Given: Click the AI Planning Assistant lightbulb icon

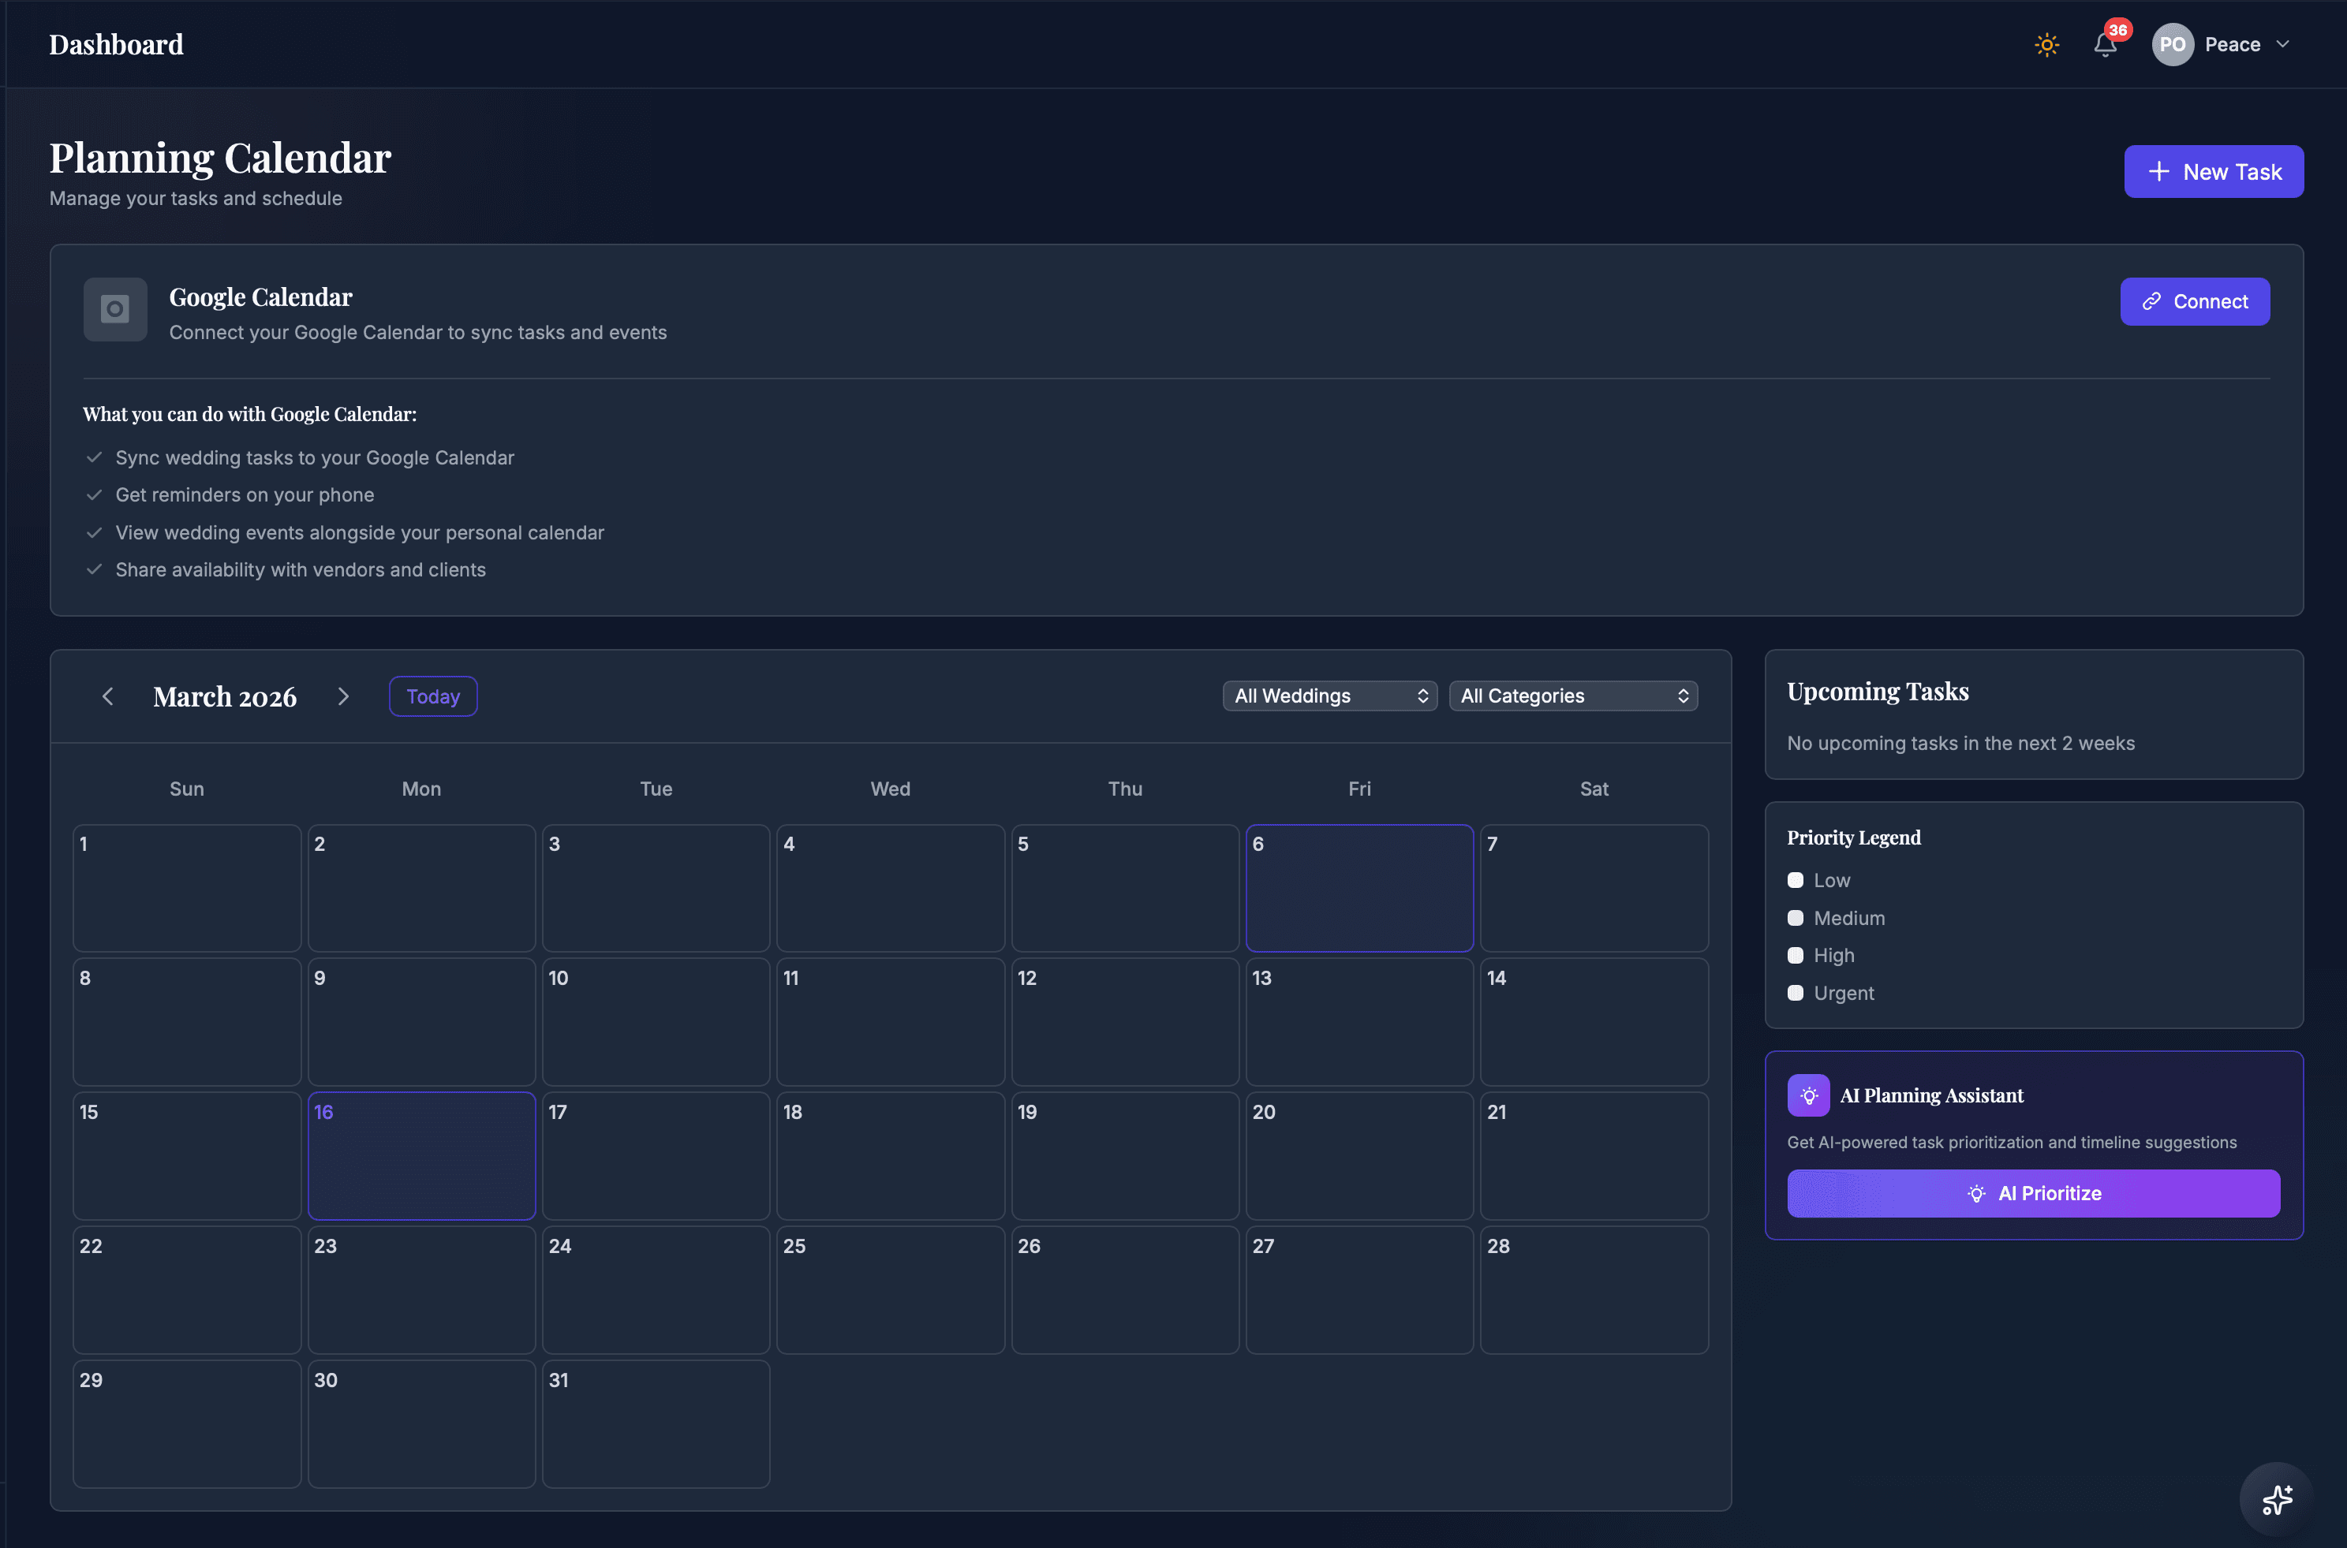Looking at the screenshot, I should (1808, 1095).
